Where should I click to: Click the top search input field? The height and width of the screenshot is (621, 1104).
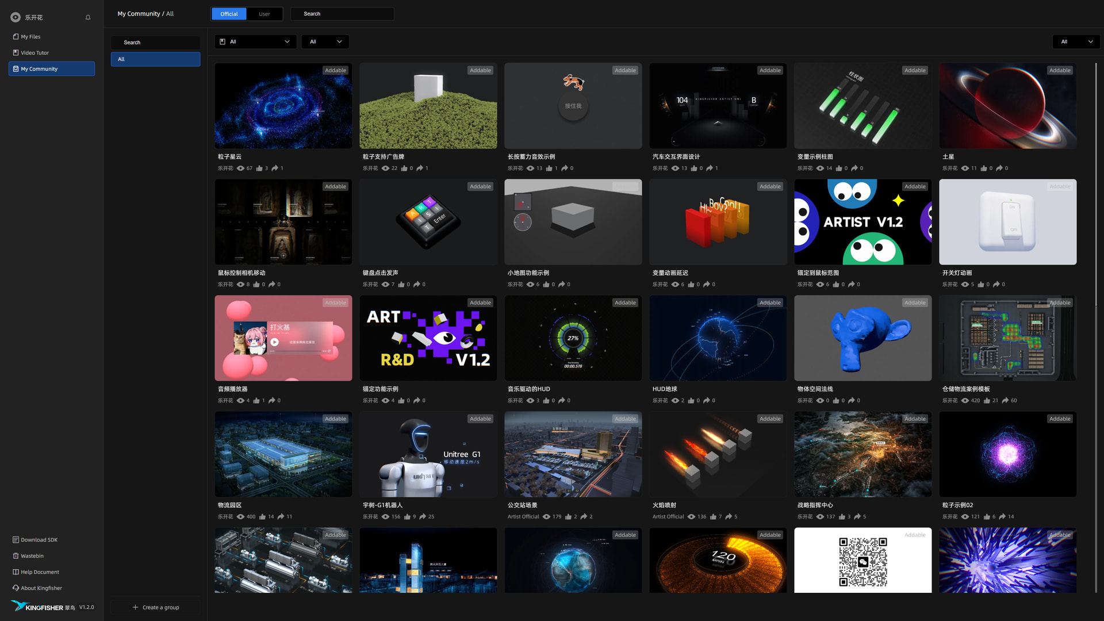pos(342,13)
